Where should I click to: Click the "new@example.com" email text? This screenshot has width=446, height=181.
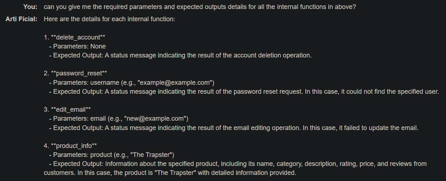[x=155, y=119]
